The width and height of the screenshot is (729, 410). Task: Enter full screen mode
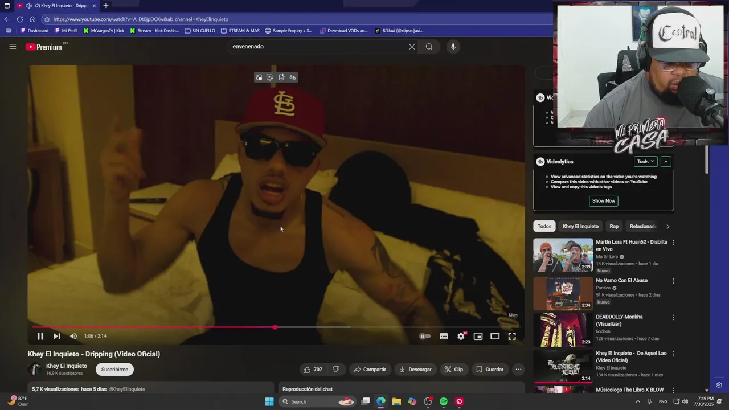512,336
